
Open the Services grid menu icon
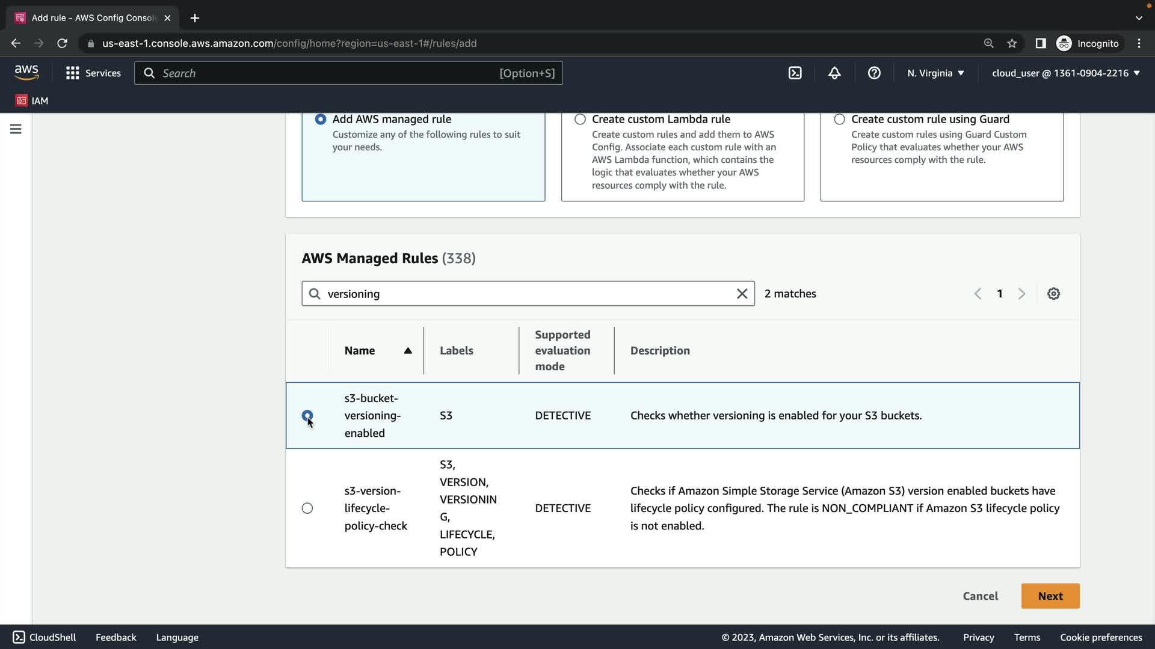point(73,73)
